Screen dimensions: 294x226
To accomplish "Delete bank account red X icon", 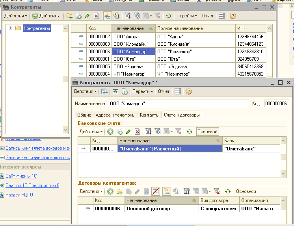I will coord(137,132).
